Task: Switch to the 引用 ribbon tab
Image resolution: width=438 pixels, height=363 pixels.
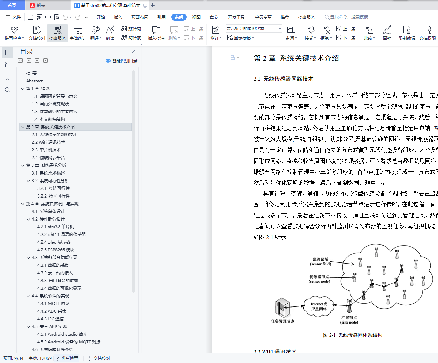Action: pos(161,17)
